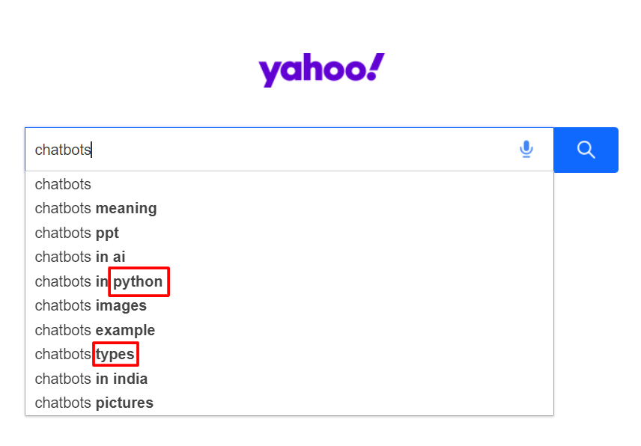Click the red-boxed word "python"
641x446 pixels.
coord(139,281)
